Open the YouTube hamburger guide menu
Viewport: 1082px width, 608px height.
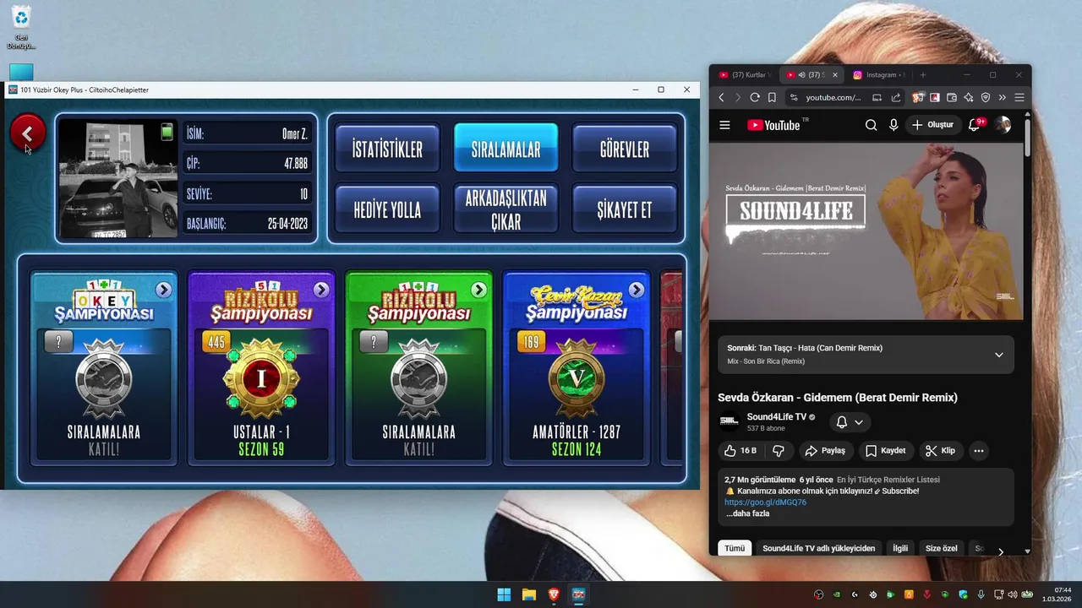(x=724, y=125)
